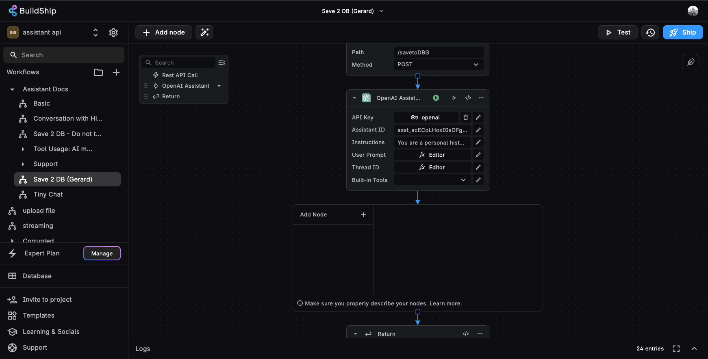
Task: Collapse the outline panel list icon
Action: 222,63
